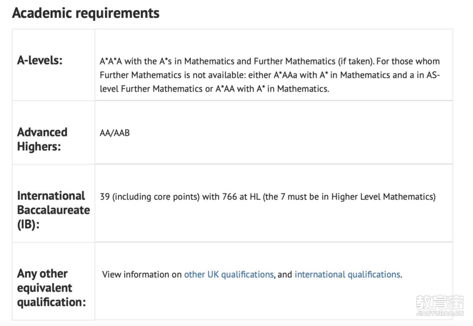Click the 'View information on' text
Image resolution: width=473 pixels, height=326 pixels.
coord(142,274)
